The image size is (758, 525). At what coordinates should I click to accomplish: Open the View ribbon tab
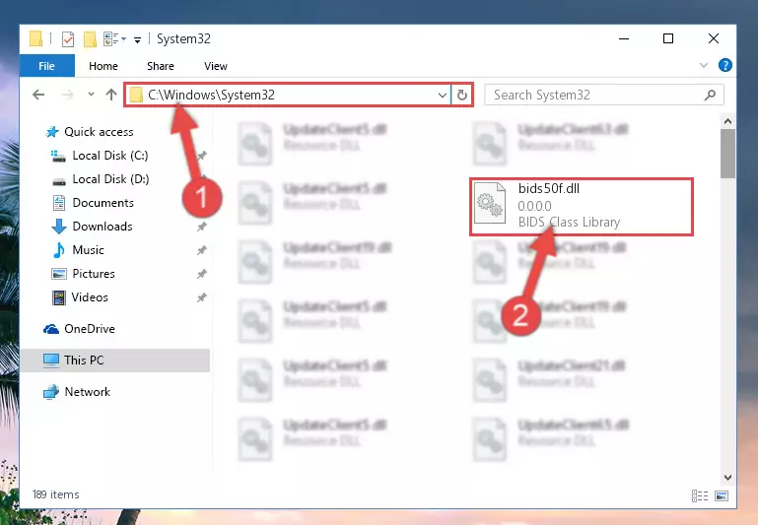(x=216, y=66)
